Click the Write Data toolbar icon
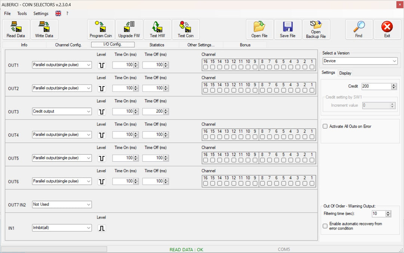This screenshot has height=253, width=404. pyautogui.click(x=44, y=29)
